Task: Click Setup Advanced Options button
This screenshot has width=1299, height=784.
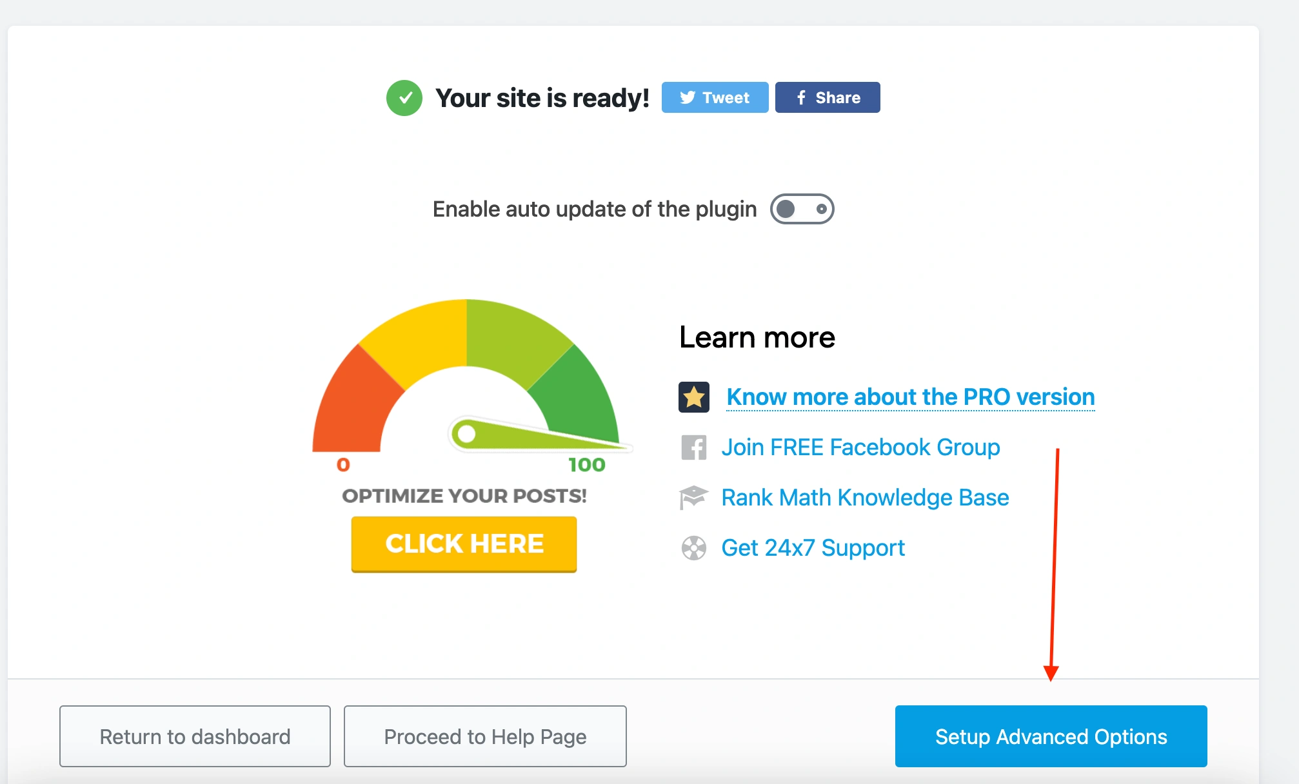Action: tap(1051, 736)
